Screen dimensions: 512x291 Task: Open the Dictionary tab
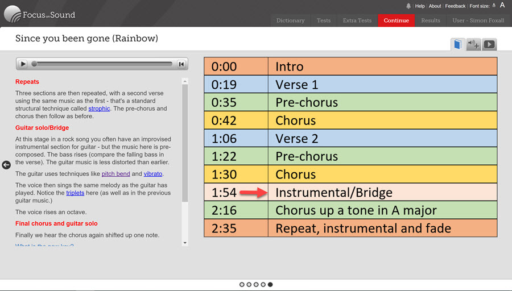[x=290, y=20]
